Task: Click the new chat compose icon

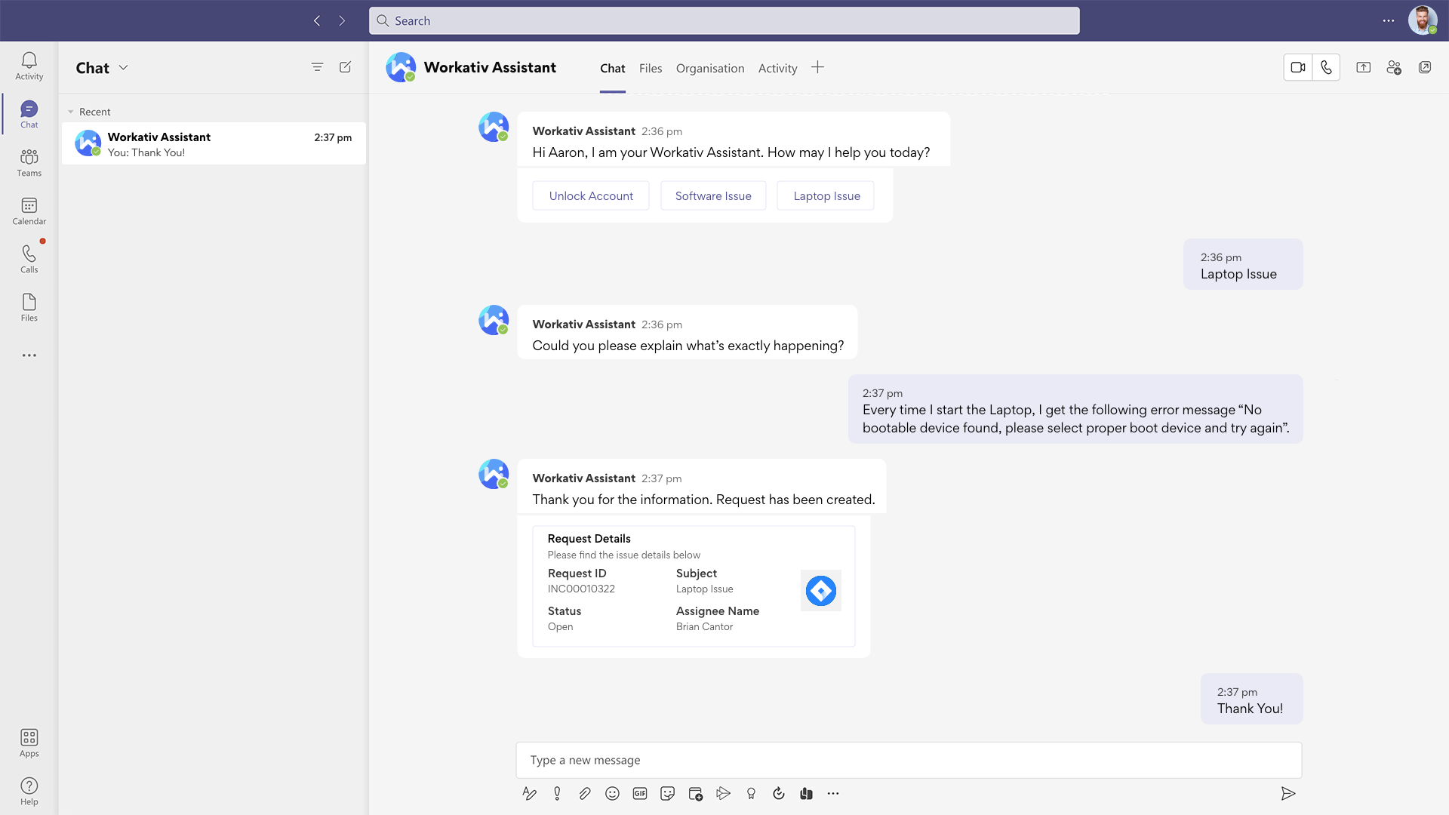Action: click(346, 66)
